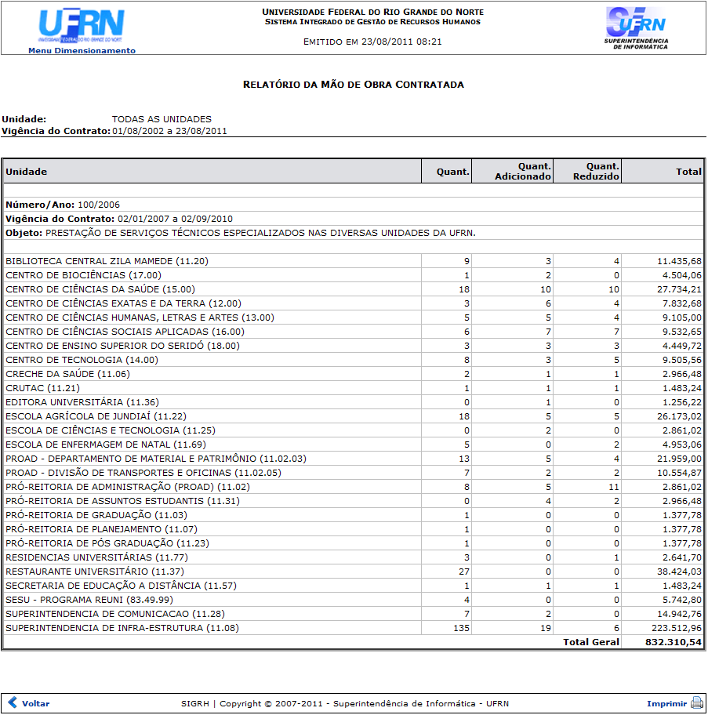Select SECRETARIA DE EDUCAÇÃO A DISTÂNCIA row

pyautogui.click(x=354, y=586)
